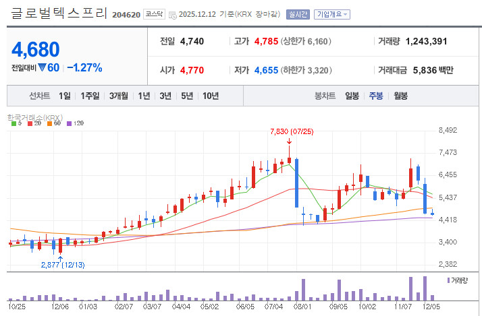Click the 08/01 date axis label
This screenshot has height=316, width=482.
click(x=302, y=307)
